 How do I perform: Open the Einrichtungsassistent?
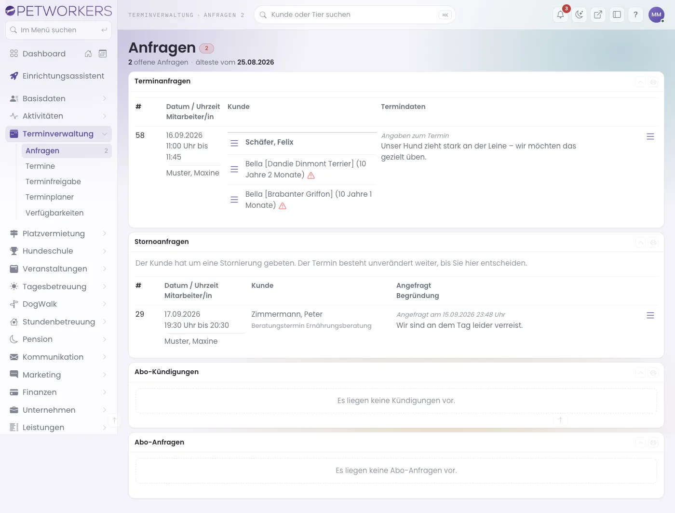[x=58, y=76]
